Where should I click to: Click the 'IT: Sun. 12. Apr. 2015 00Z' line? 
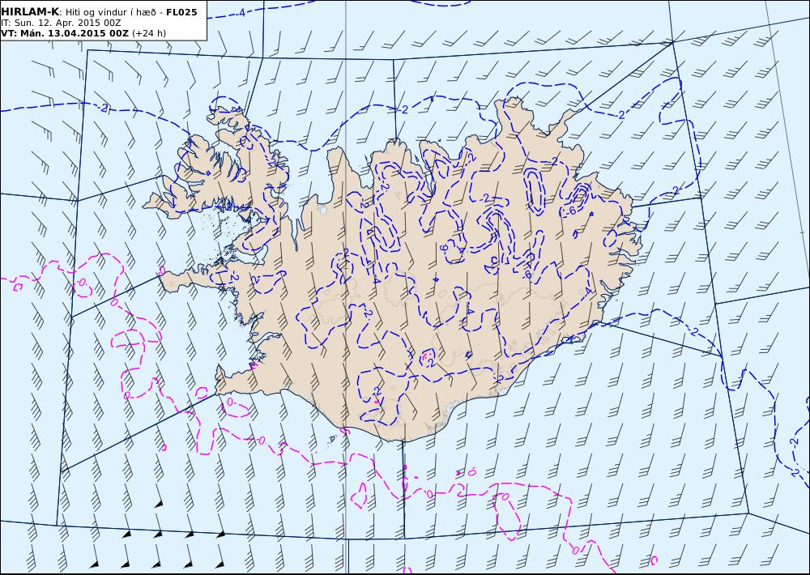pos(62,23)
